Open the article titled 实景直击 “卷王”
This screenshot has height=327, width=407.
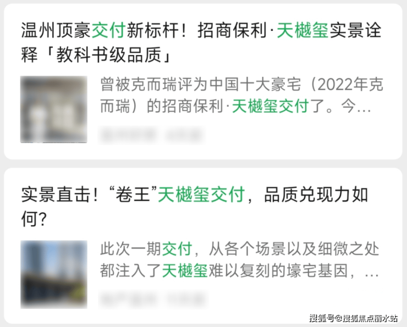click(194, 207)
